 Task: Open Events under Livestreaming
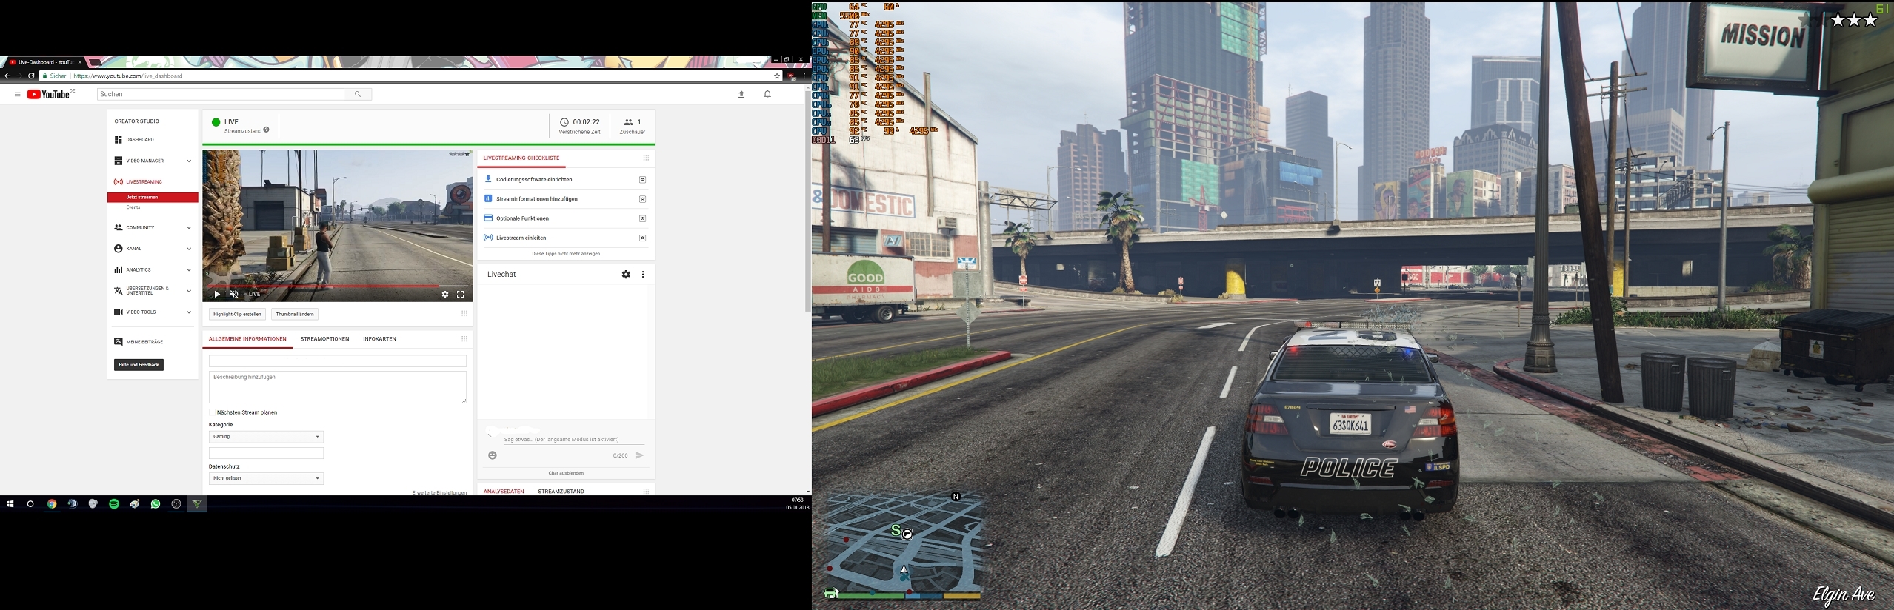(x=133, y=207)
